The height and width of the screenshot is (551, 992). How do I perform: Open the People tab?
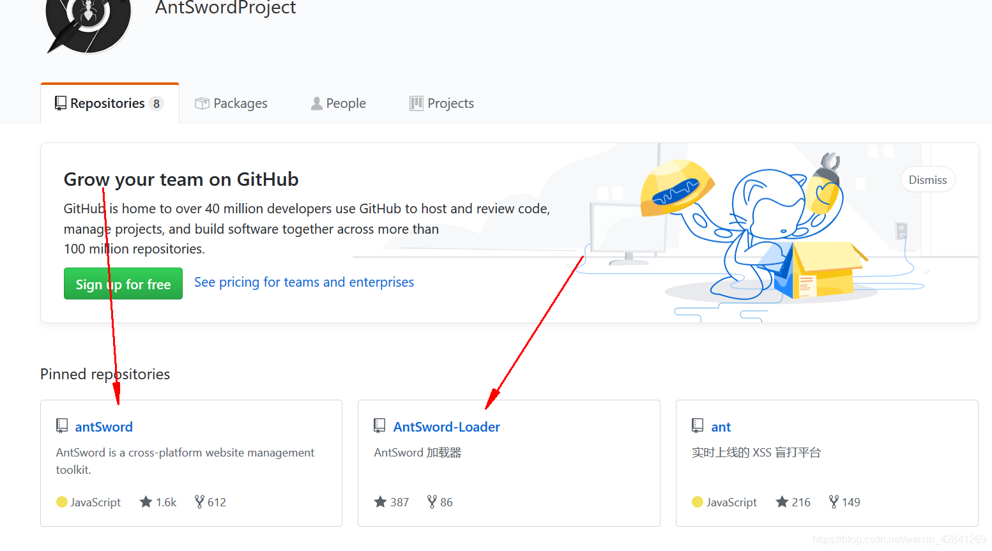339,103
